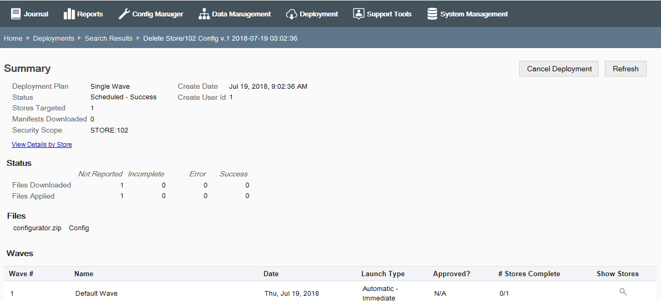Click the Date column header
The width and height of the screenshot is (661, 301).
pos(271,274)
